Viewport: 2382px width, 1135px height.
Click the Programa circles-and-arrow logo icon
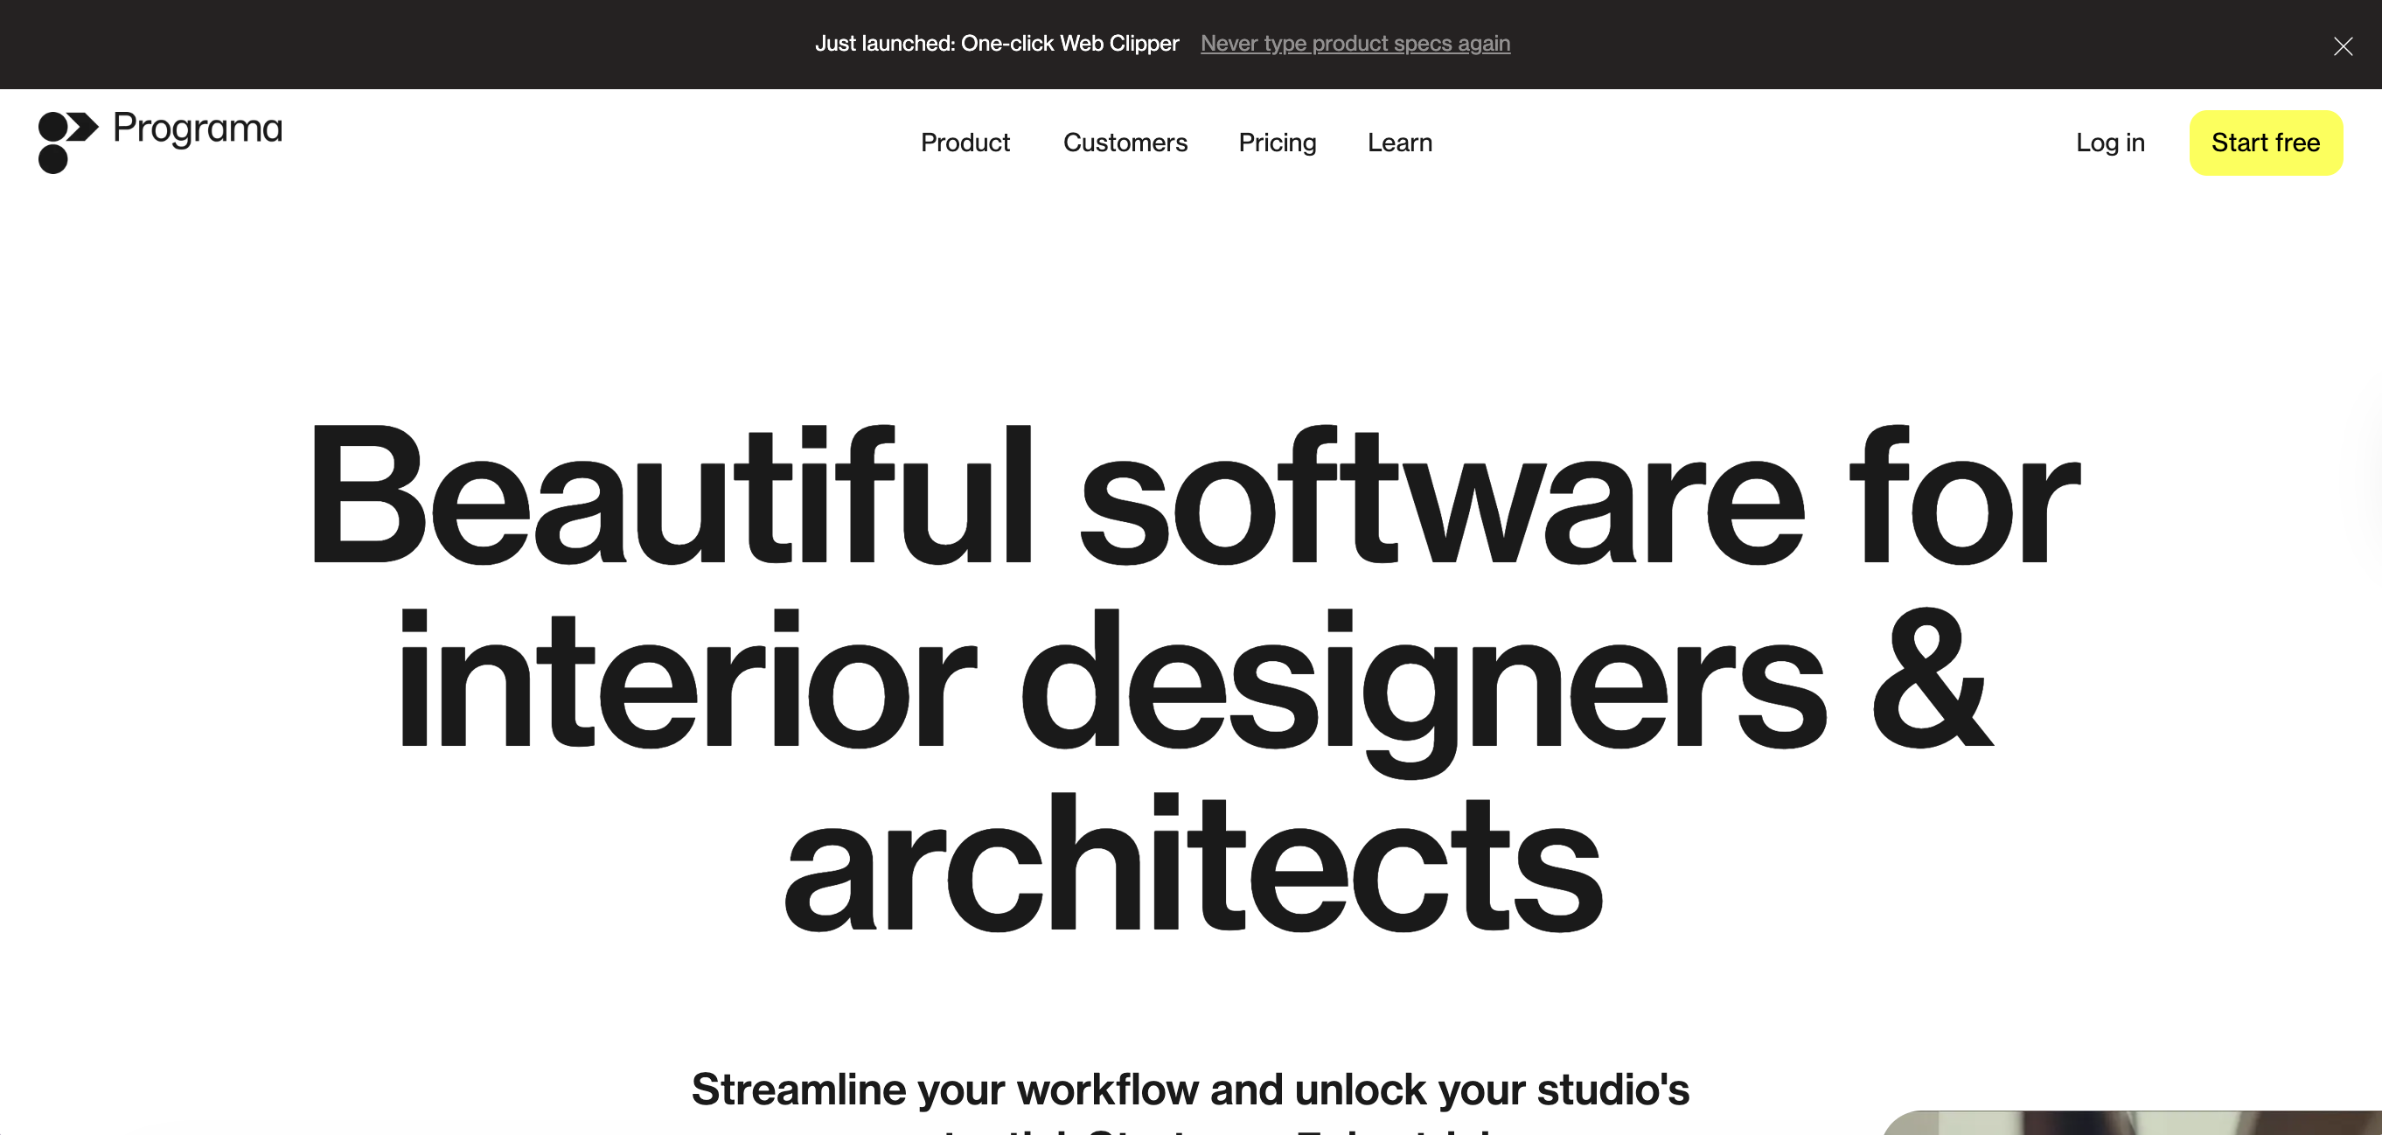click(x=66, y=142)
